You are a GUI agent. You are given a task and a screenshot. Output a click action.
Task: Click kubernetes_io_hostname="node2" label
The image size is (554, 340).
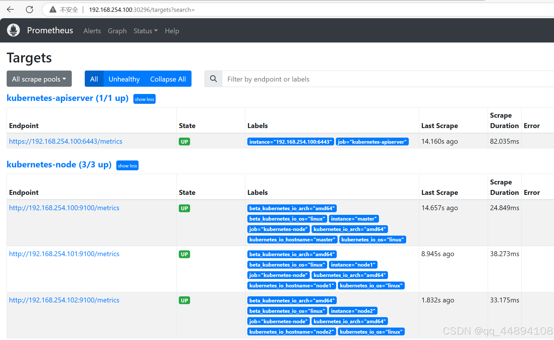(x=292, y=332)
